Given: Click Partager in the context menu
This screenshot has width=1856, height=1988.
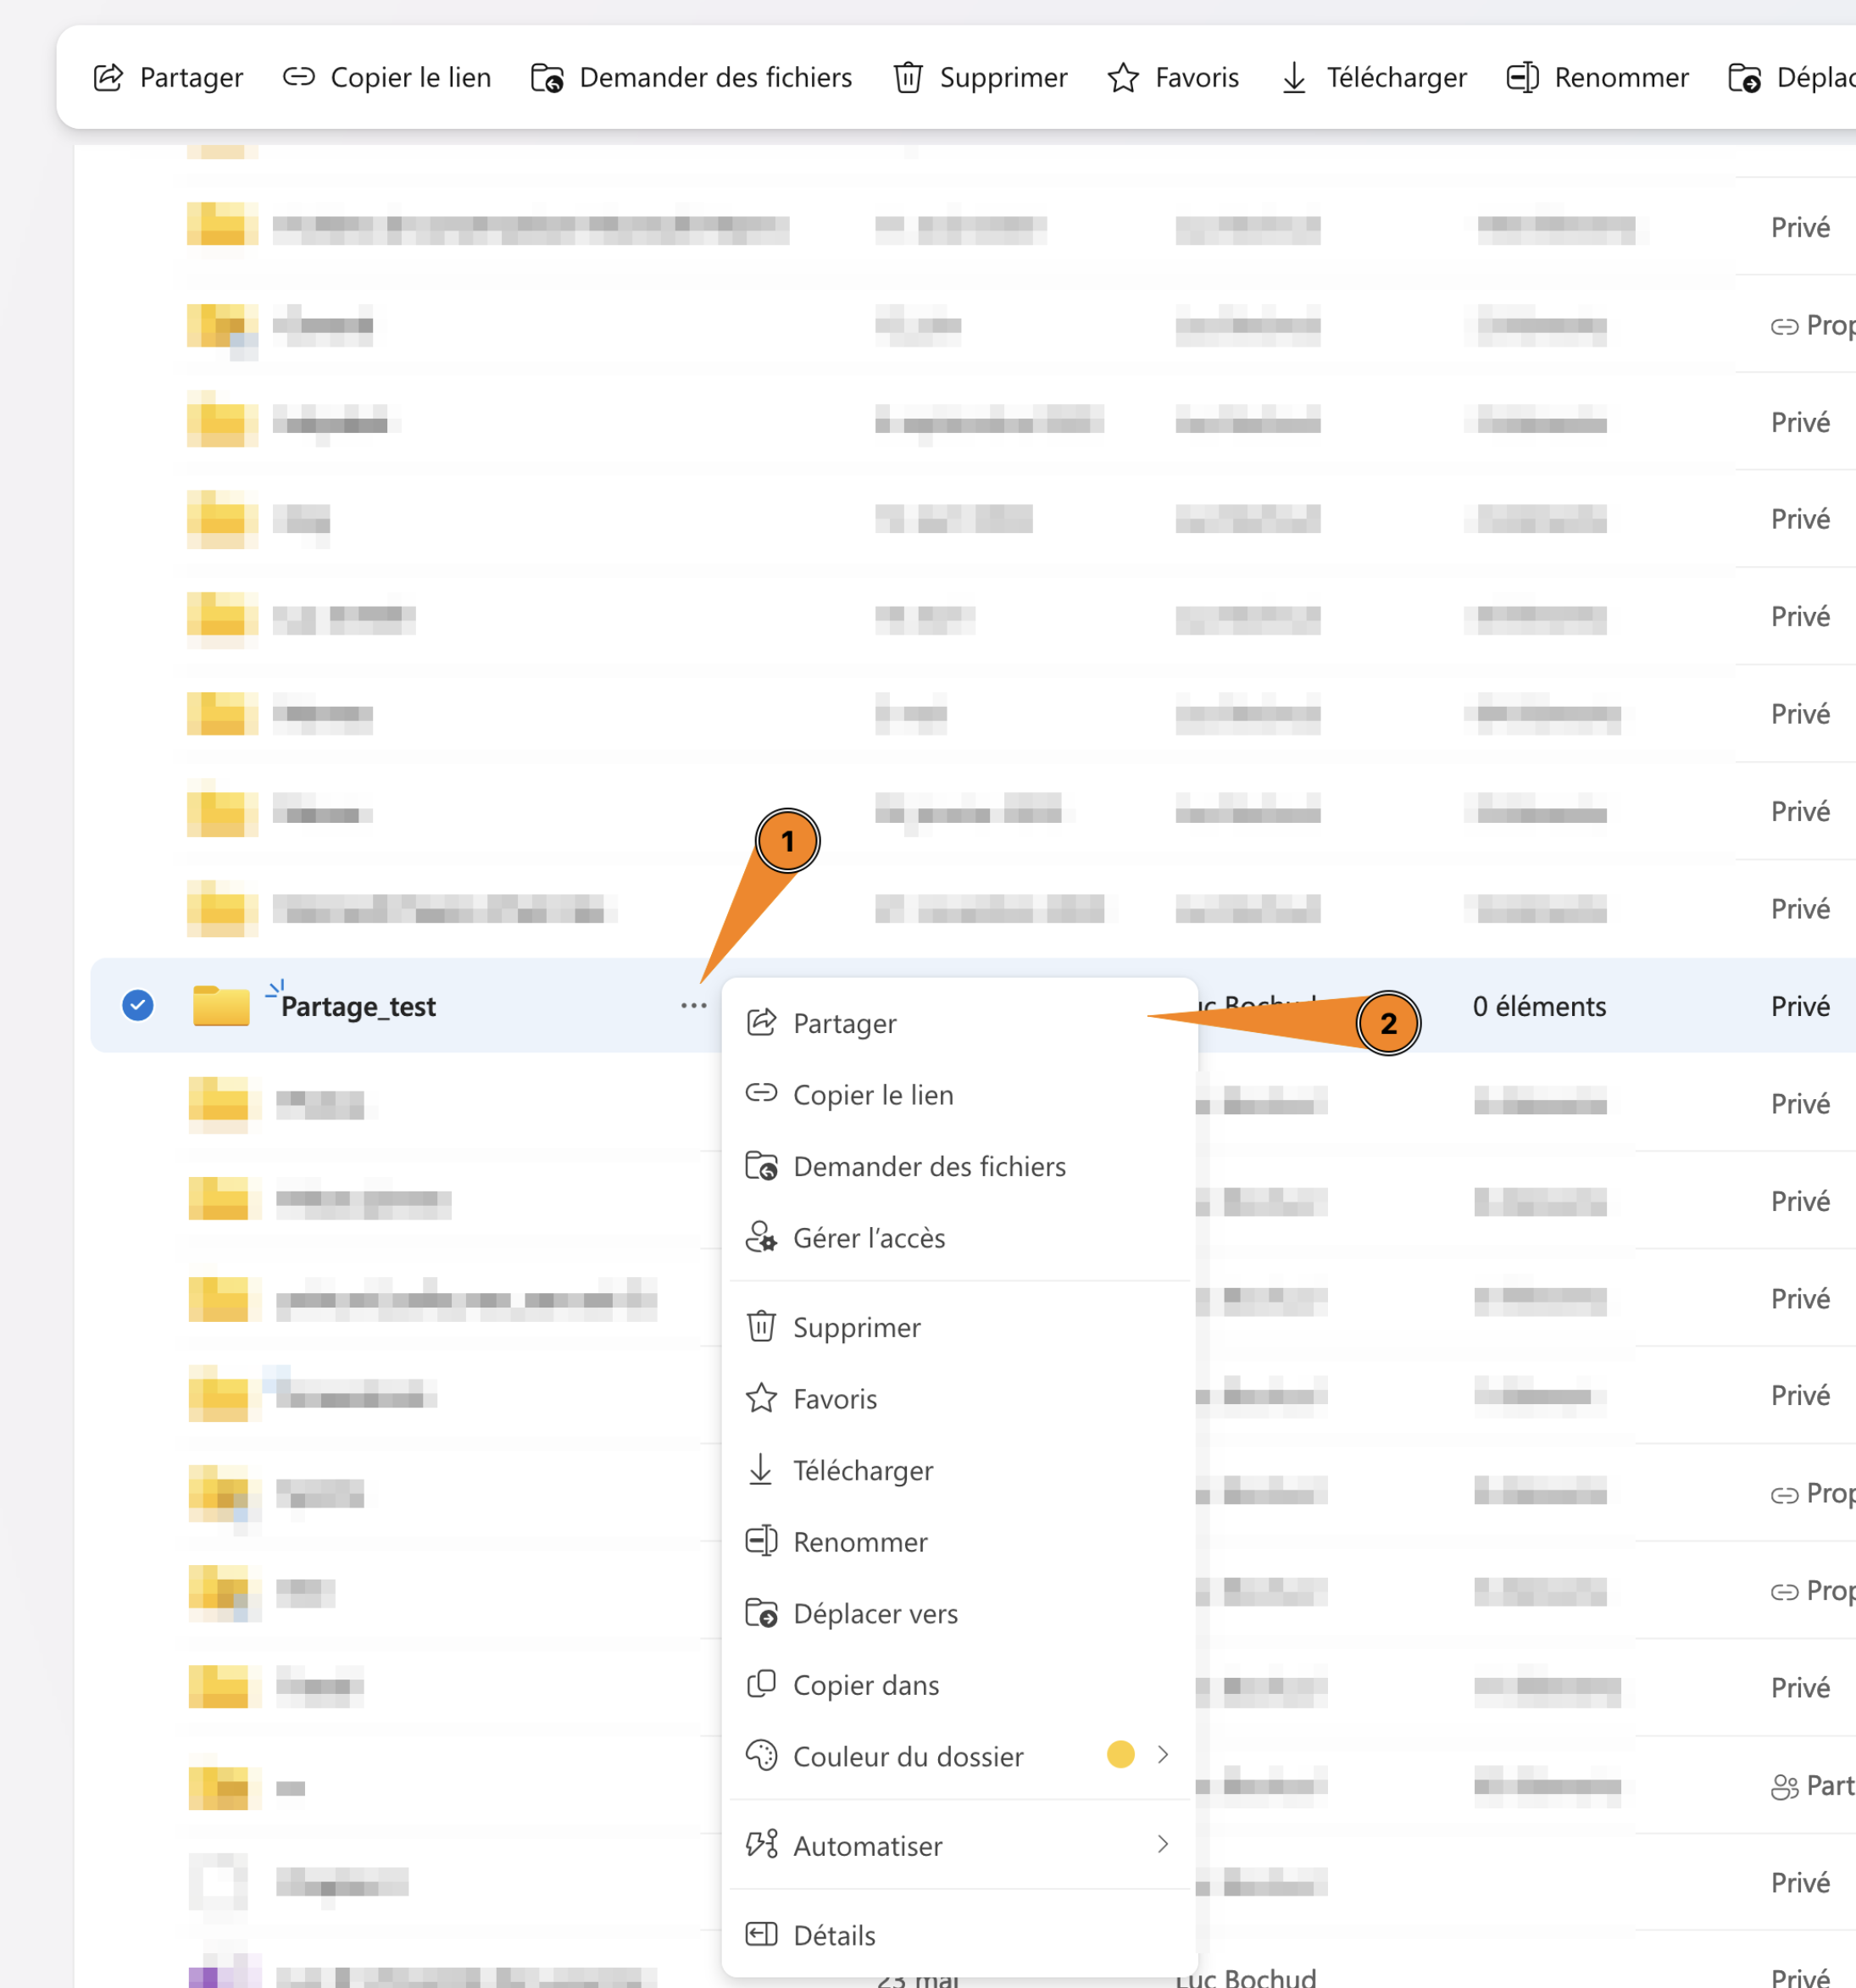Looking at the screenshot, I should pos(844,1023).
